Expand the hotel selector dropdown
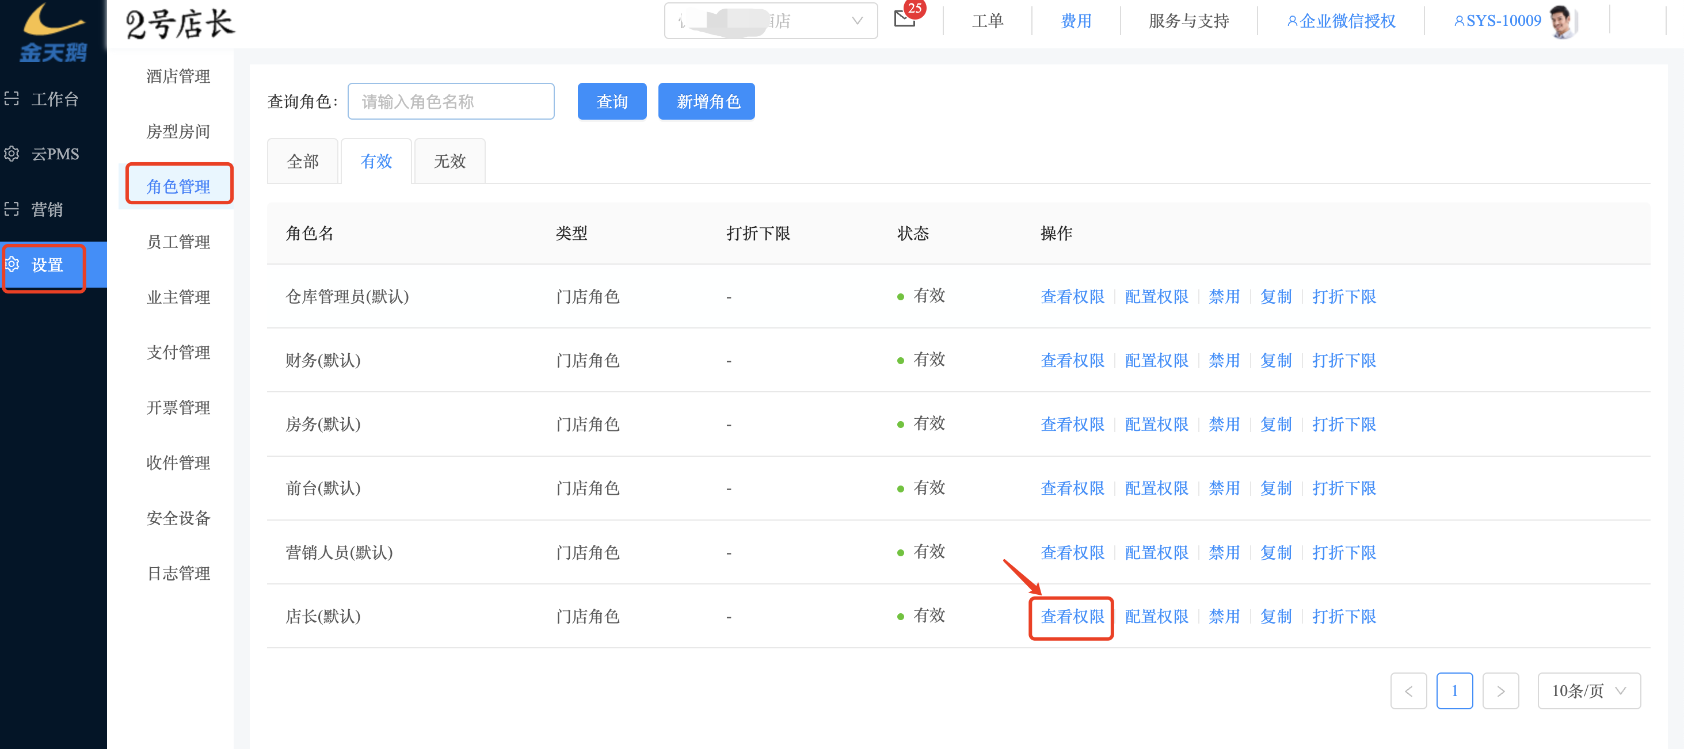The height and width of the screenshot is (749, 1684). [771, 21]
